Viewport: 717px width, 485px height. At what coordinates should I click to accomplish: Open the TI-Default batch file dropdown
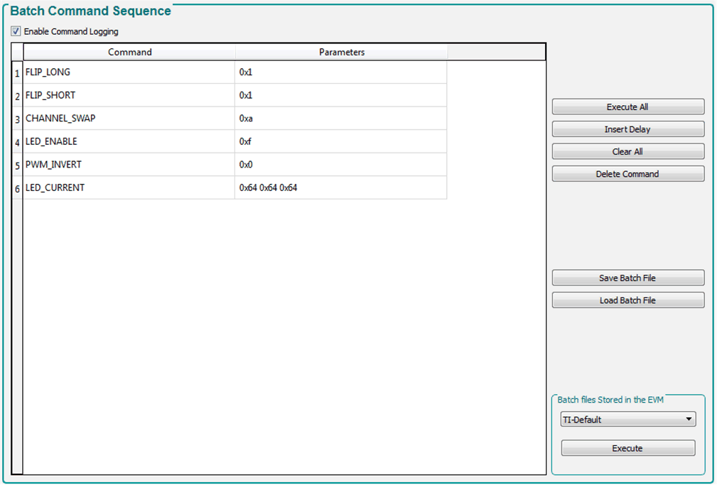click(627, 420)
